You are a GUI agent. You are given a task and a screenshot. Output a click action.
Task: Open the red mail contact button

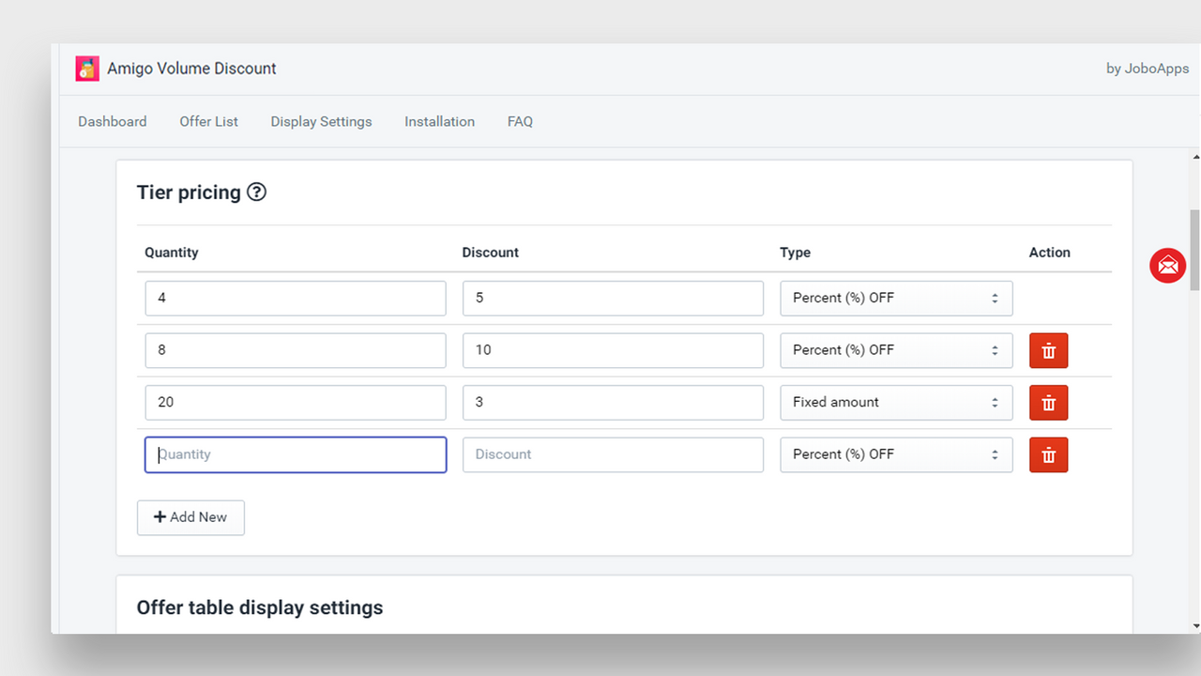[1167, 266]
